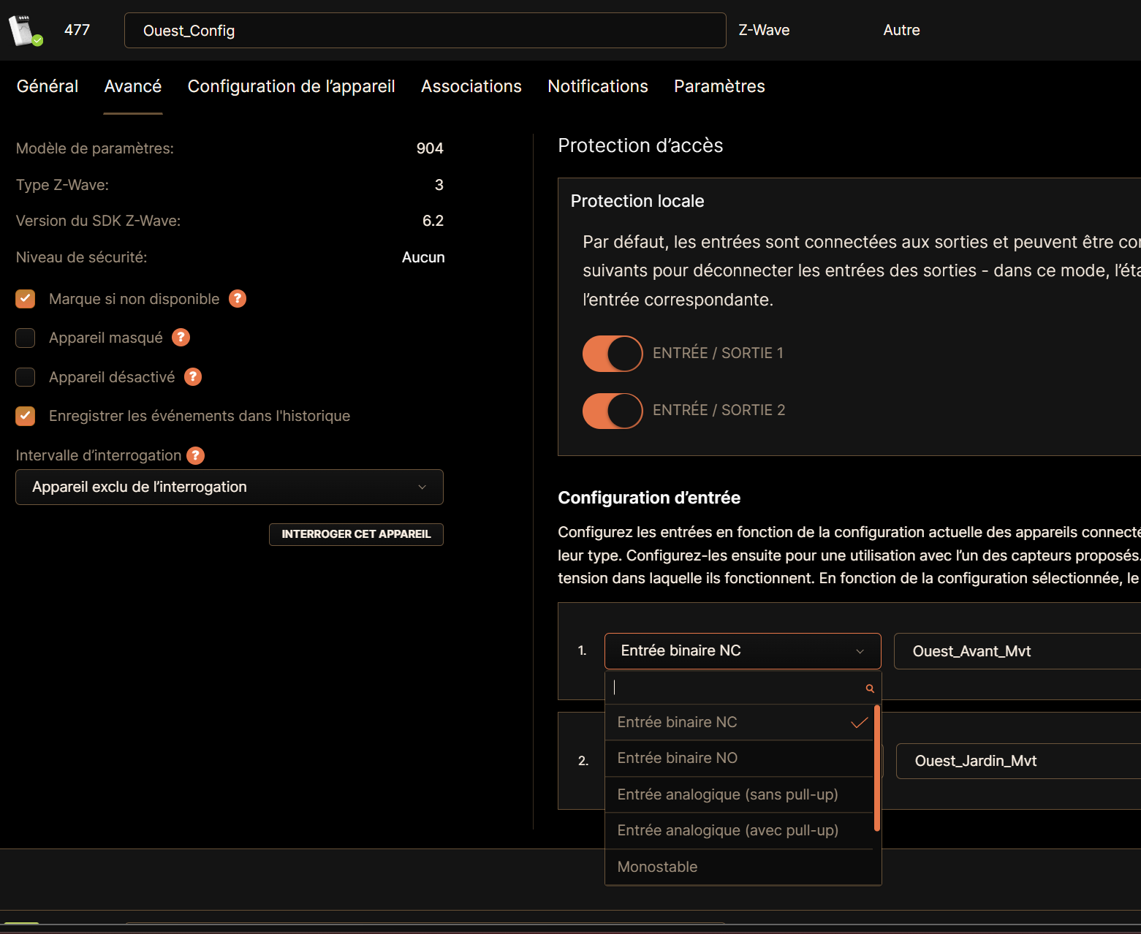Image resolution: width=1141 pixels, height=934 pixels.
Task: Collapse input 1 Entrée binaire NC dropdown
Action: click(x=743, y=651)
